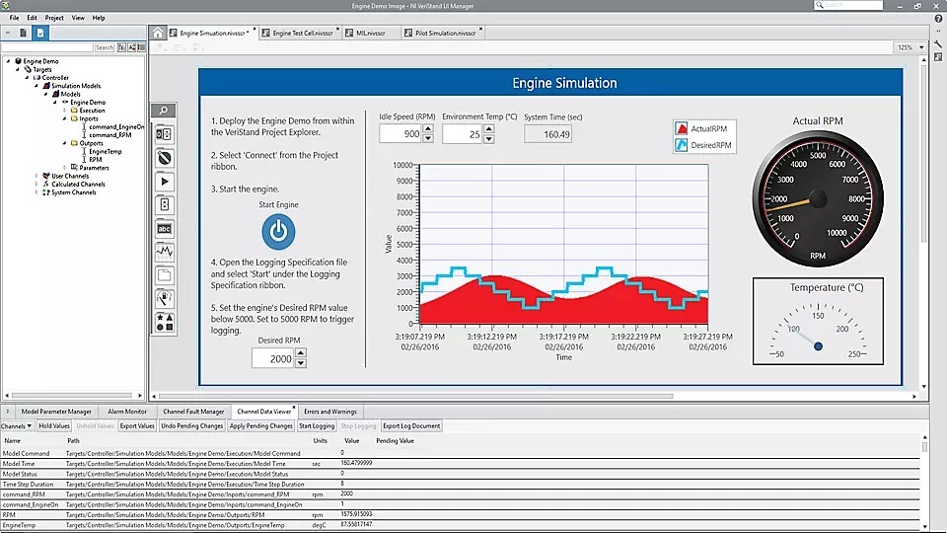Open the shapes decorations palette icon

pos(164,322)
